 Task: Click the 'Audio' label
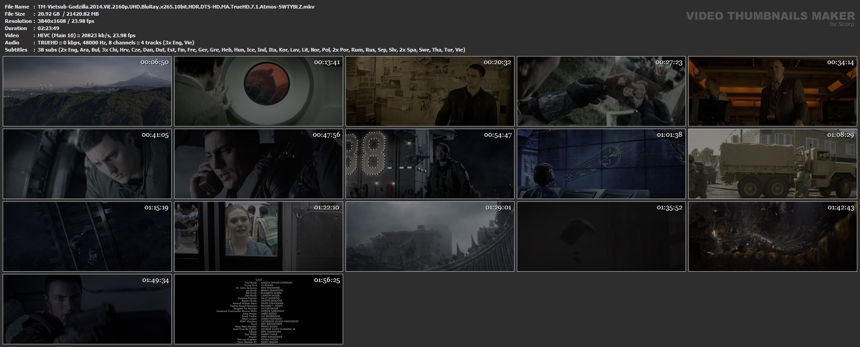[12, 43]
